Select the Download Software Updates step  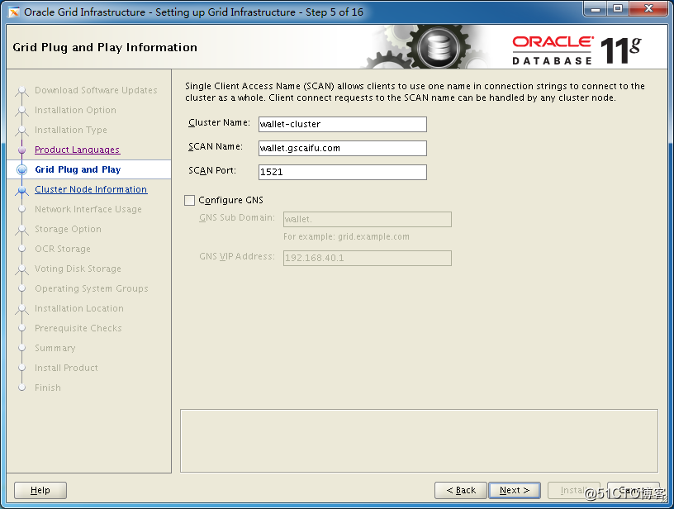click(x=96, y=90)
